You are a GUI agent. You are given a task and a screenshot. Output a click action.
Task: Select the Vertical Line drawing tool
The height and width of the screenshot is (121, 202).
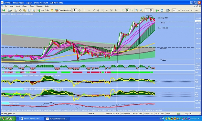tap(85, 10)
